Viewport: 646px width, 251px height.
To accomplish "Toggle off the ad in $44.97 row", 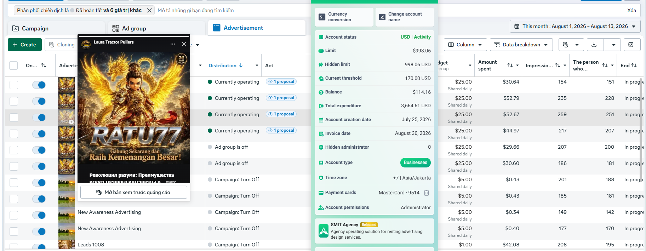I will click(x=39, y=134).
